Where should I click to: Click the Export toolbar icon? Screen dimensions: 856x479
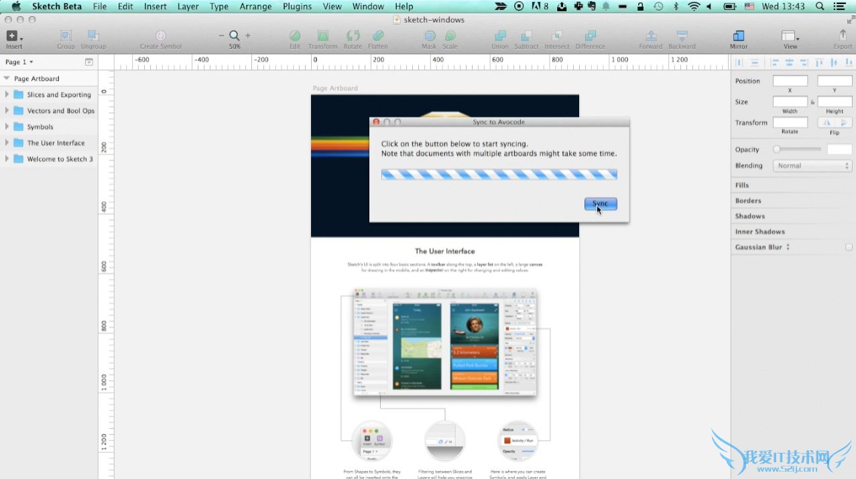[x=843, y=35]
